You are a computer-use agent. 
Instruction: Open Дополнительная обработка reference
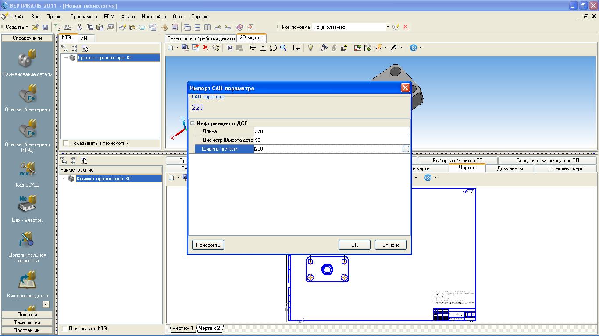tap(27, 240)
